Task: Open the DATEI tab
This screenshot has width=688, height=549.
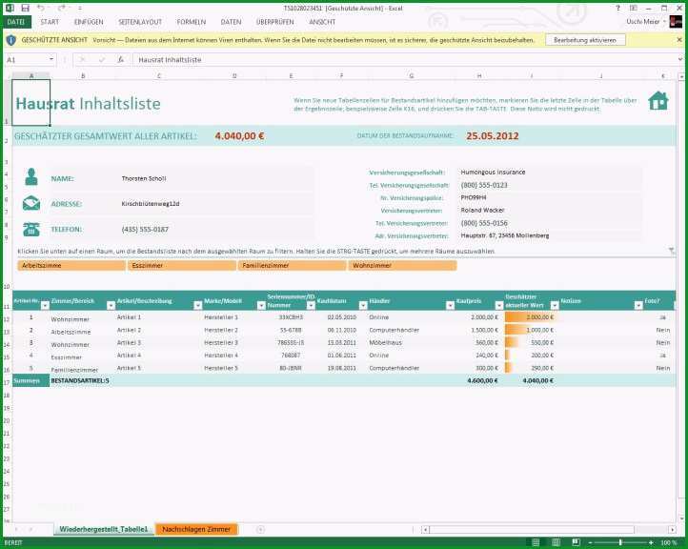Action: [16, 22]
